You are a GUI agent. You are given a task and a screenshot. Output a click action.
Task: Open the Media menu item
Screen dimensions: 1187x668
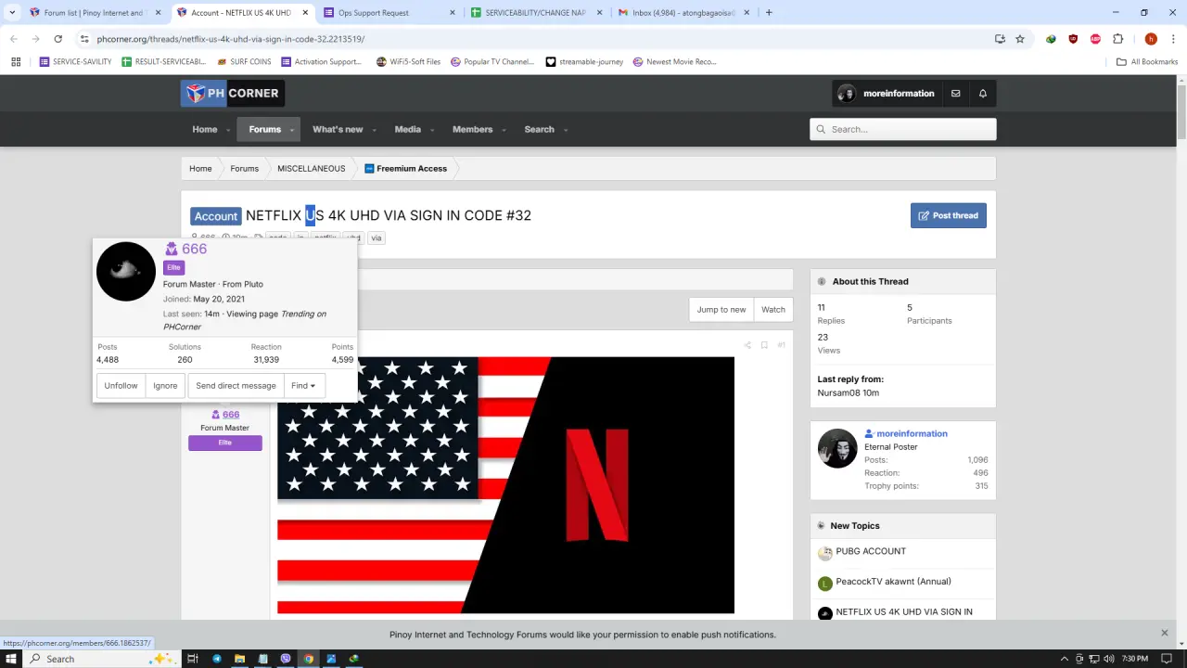408,130
